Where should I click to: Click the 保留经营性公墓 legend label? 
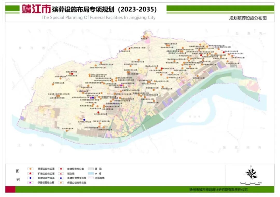(46, 182)
